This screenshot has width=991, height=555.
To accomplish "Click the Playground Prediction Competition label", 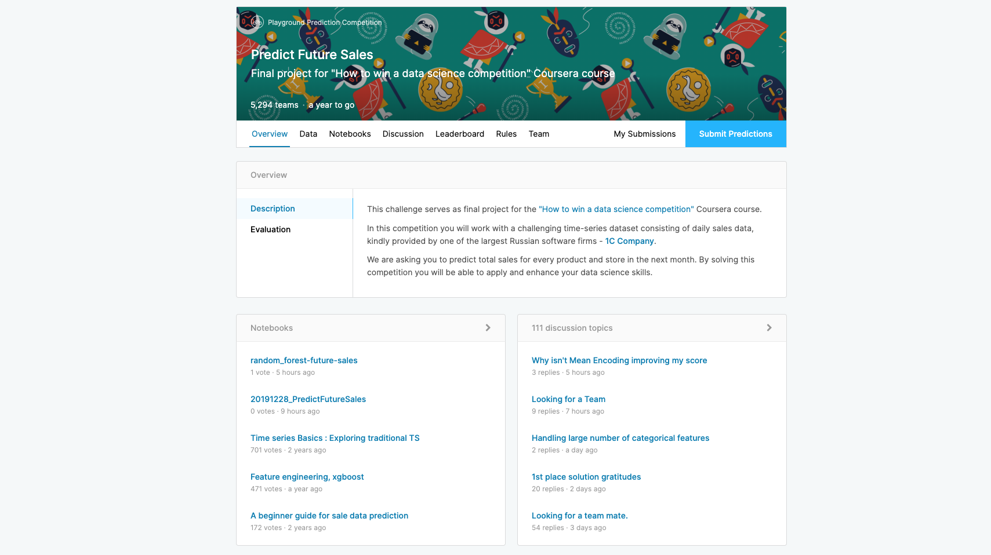I will 325,23.
